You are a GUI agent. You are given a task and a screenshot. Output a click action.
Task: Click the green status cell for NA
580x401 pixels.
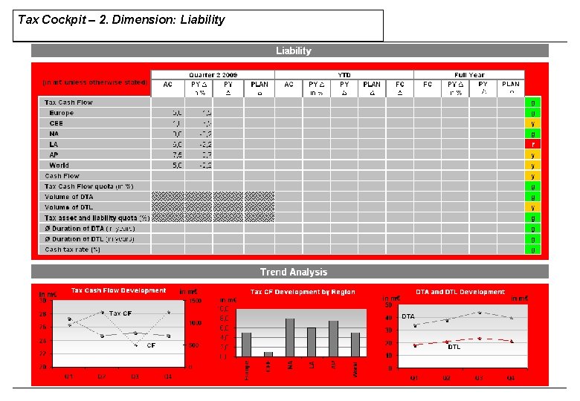click(532, 134)
